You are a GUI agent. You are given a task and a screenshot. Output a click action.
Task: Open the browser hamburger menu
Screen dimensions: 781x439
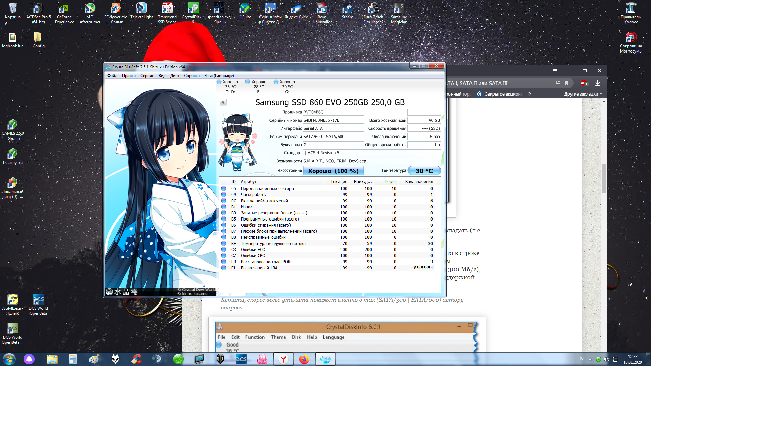[555, 71]
